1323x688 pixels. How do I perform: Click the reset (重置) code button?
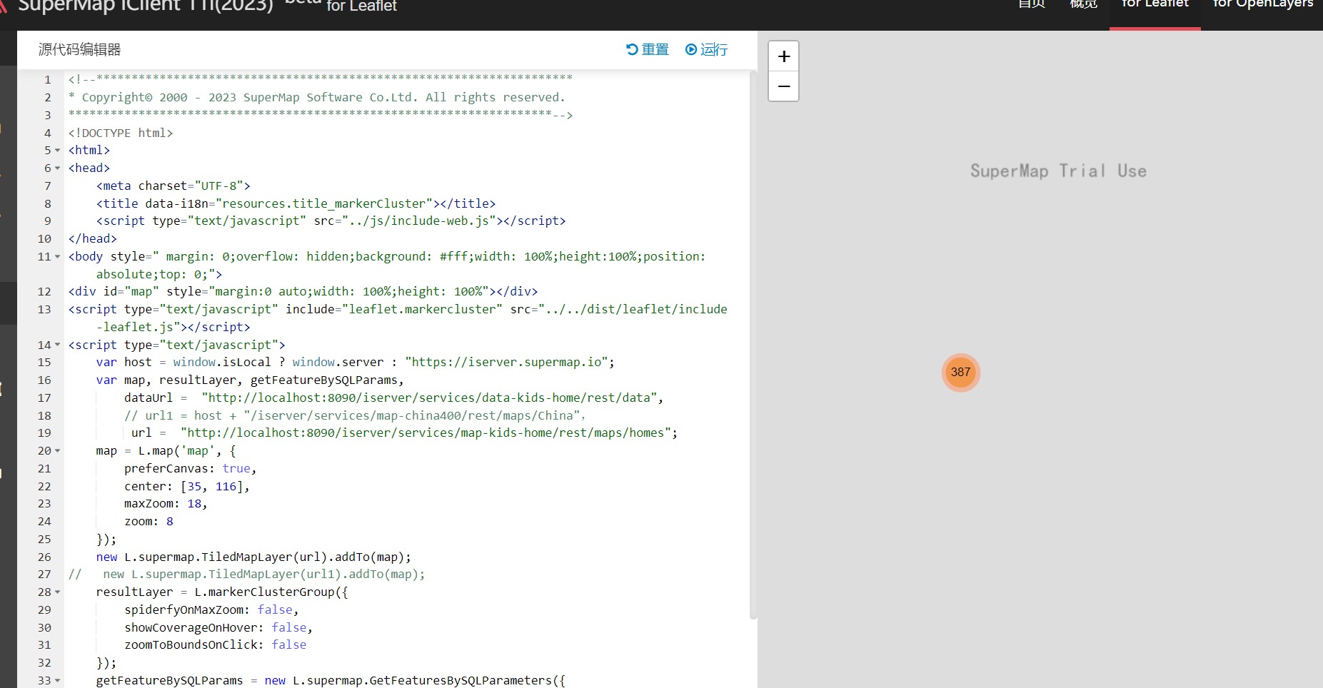pos(647,49)
